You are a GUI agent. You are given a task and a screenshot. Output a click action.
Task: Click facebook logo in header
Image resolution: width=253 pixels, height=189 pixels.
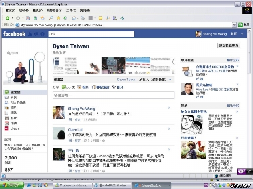coord(14,34)
